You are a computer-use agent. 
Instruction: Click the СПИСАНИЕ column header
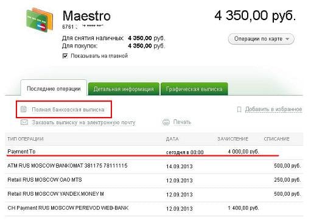[x=276, y=139]
